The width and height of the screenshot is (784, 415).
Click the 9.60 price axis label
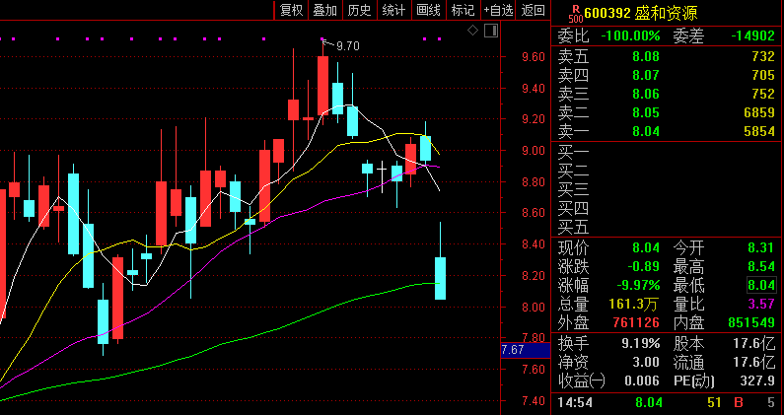coord(533,57)
